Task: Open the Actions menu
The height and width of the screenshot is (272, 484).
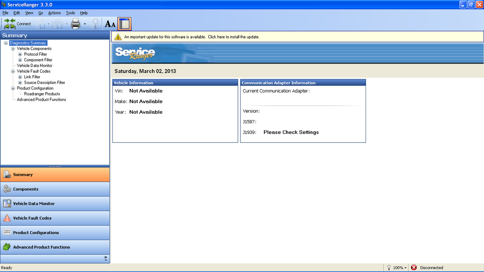Action: point(54,13)
